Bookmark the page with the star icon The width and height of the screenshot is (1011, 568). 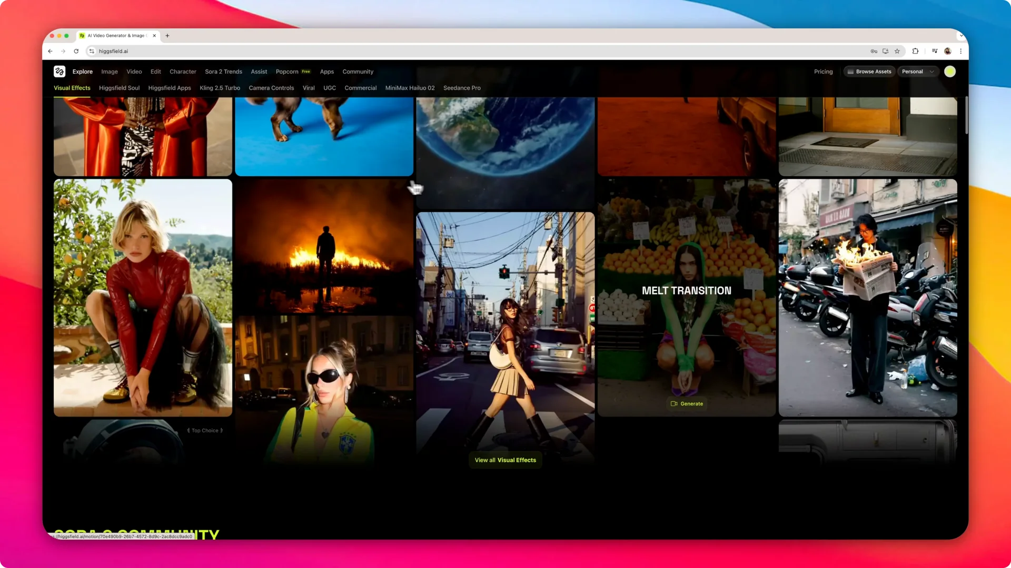pos(897,51)
